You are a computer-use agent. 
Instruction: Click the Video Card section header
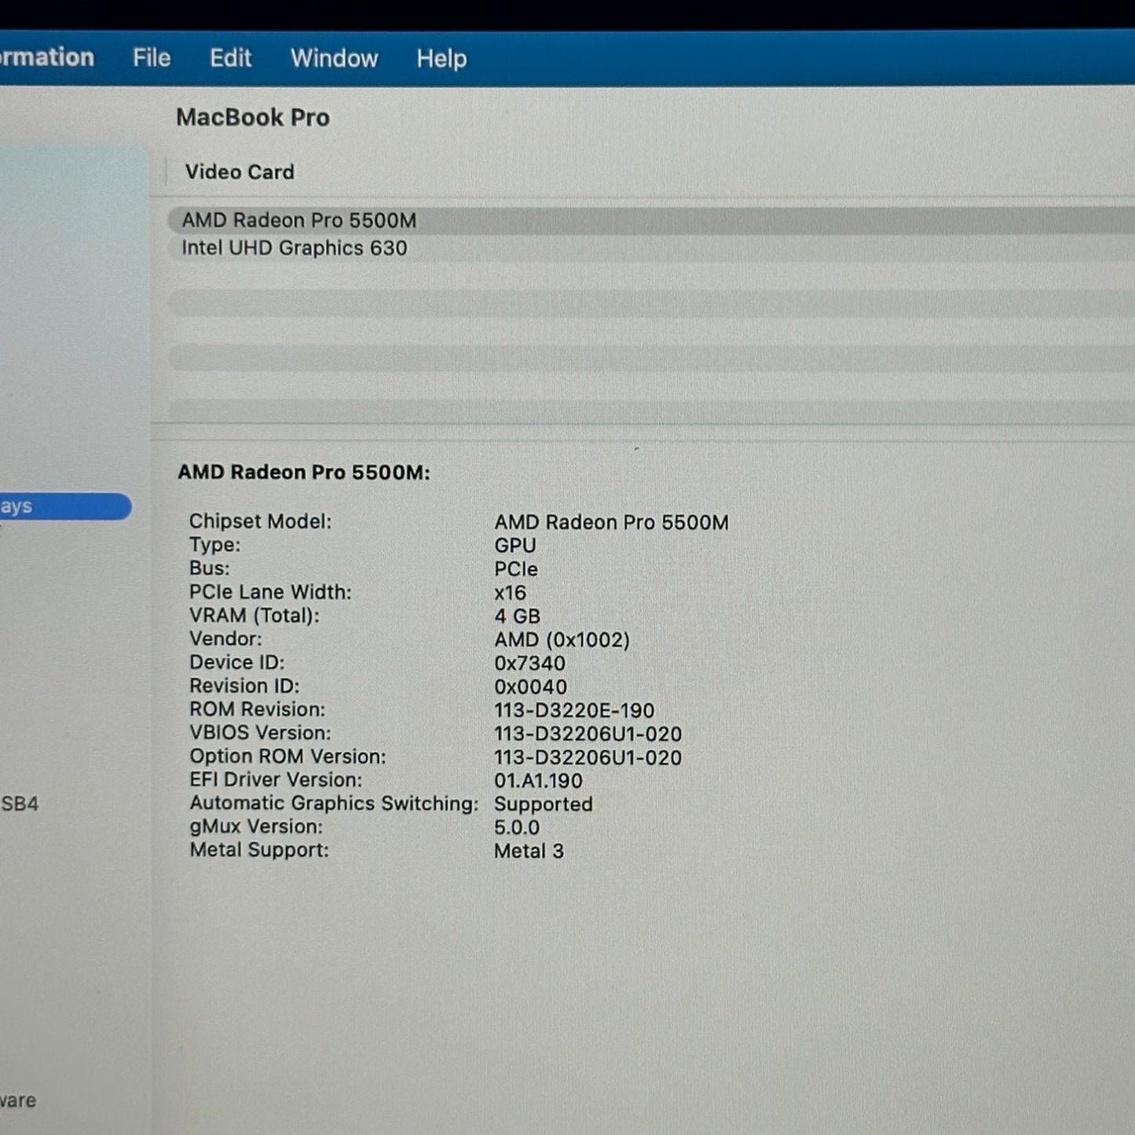point(239,172)
